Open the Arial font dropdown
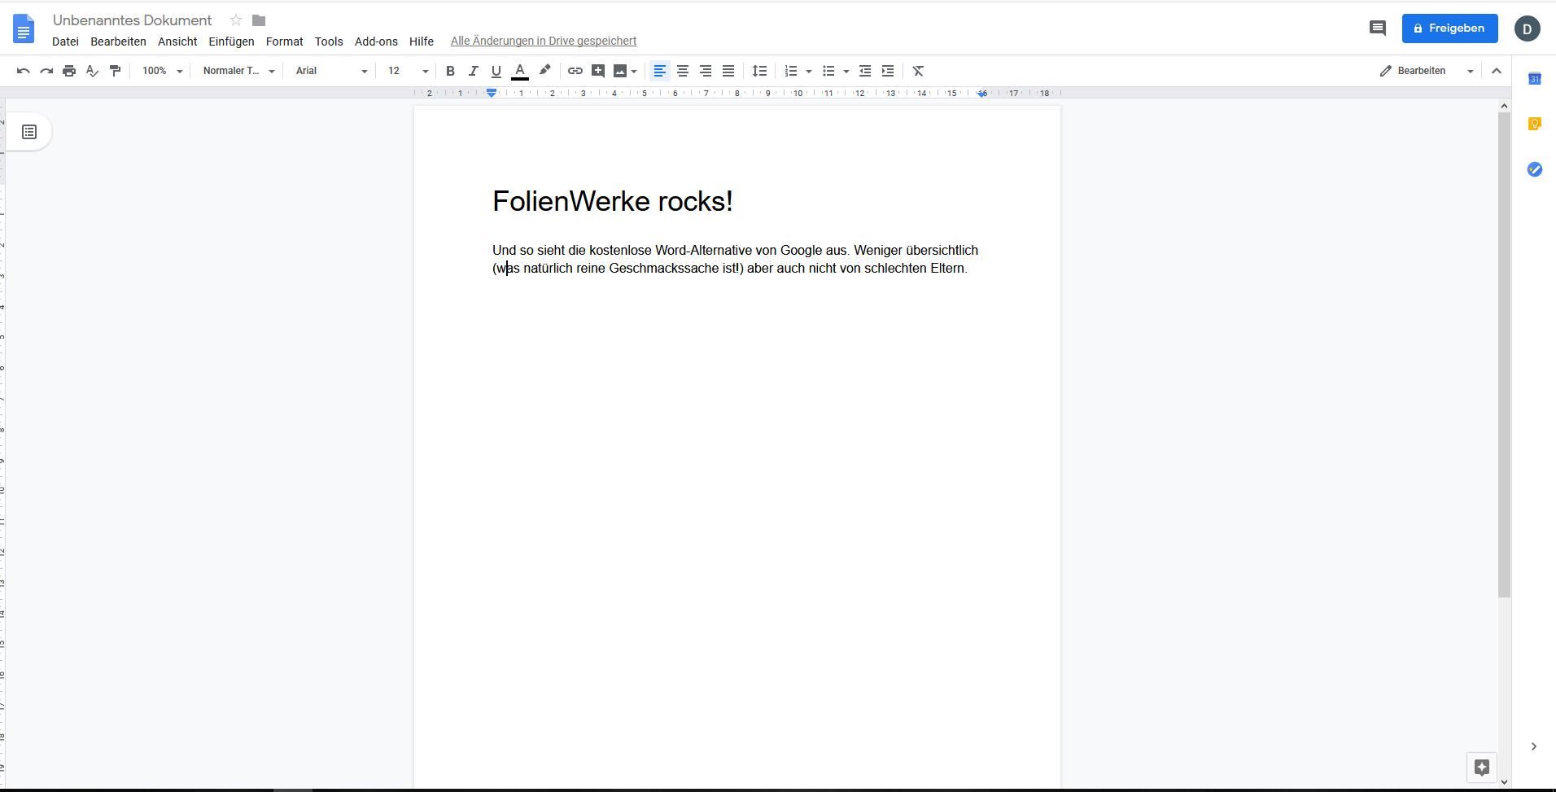This screenshot has height=792, width=1556. click(331, 71)
